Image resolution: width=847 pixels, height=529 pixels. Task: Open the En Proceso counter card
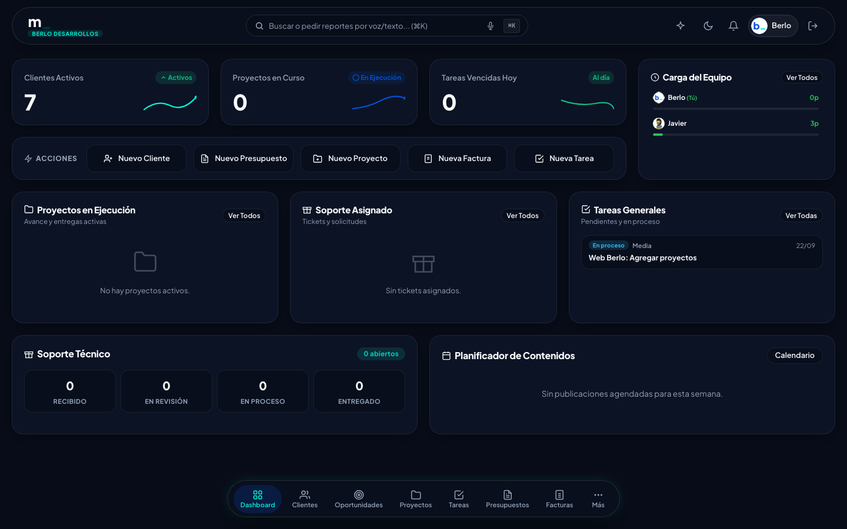(x=263, y=391)
